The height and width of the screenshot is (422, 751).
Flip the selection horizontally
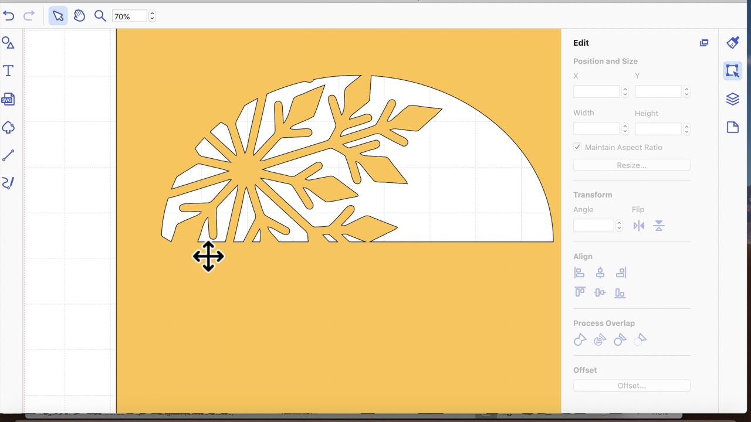[x=639, y=226]
